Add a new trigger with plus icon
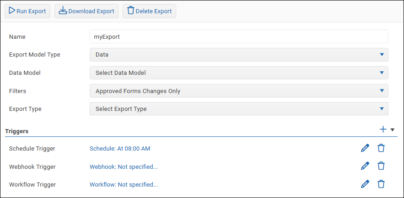Screen dimensions: 404x198 click(x=383, y=130)
